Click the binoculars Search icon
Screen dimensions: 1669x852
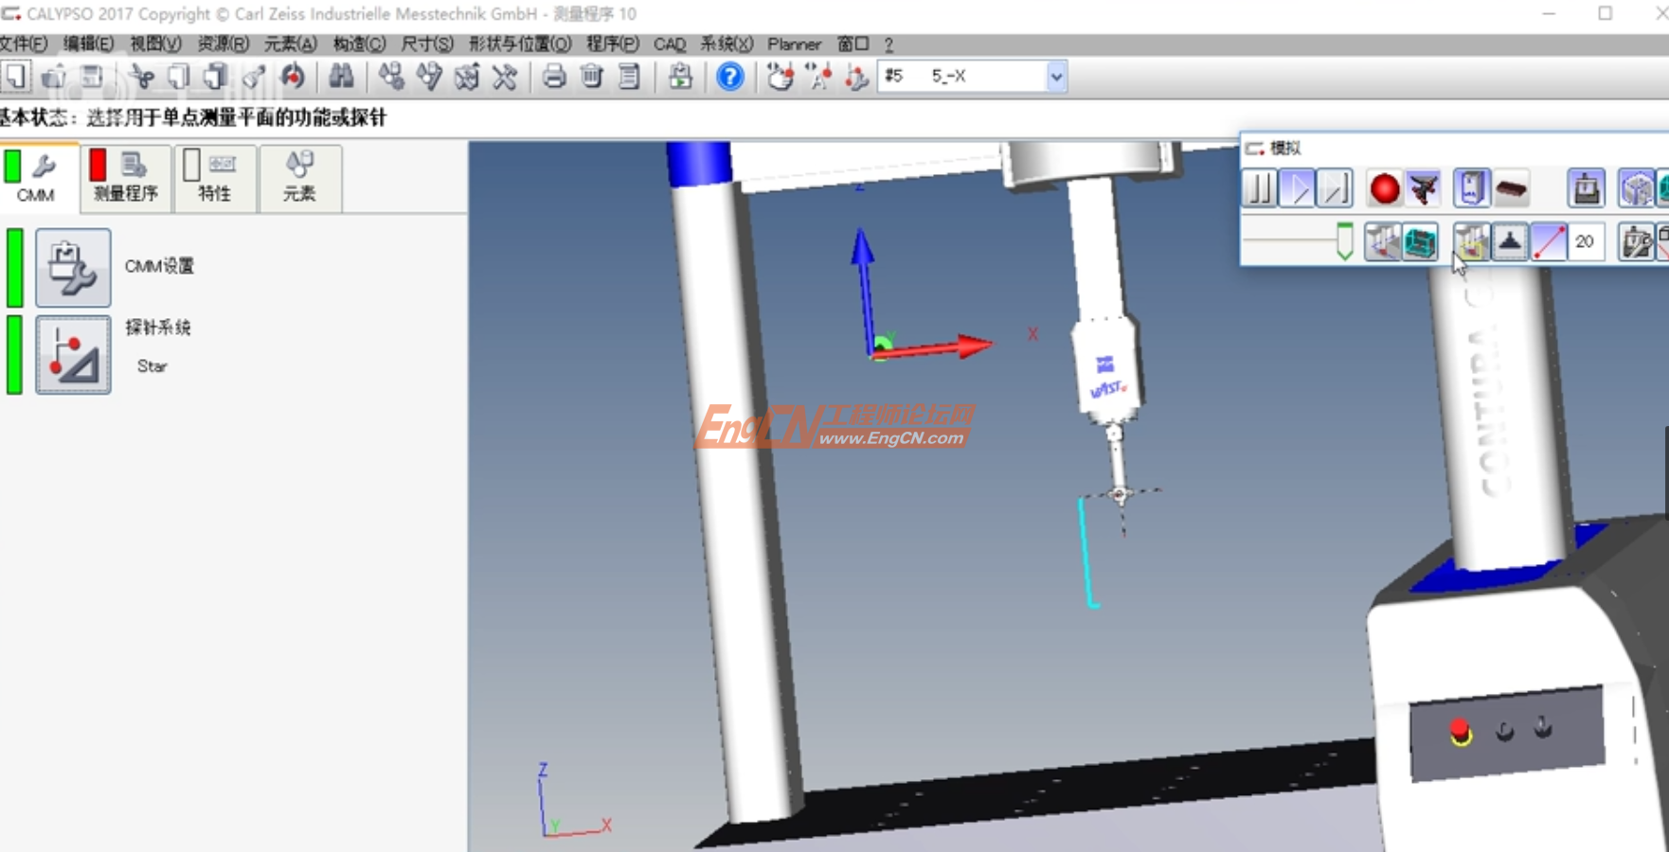pyautogui.click(x=341, y=77)
